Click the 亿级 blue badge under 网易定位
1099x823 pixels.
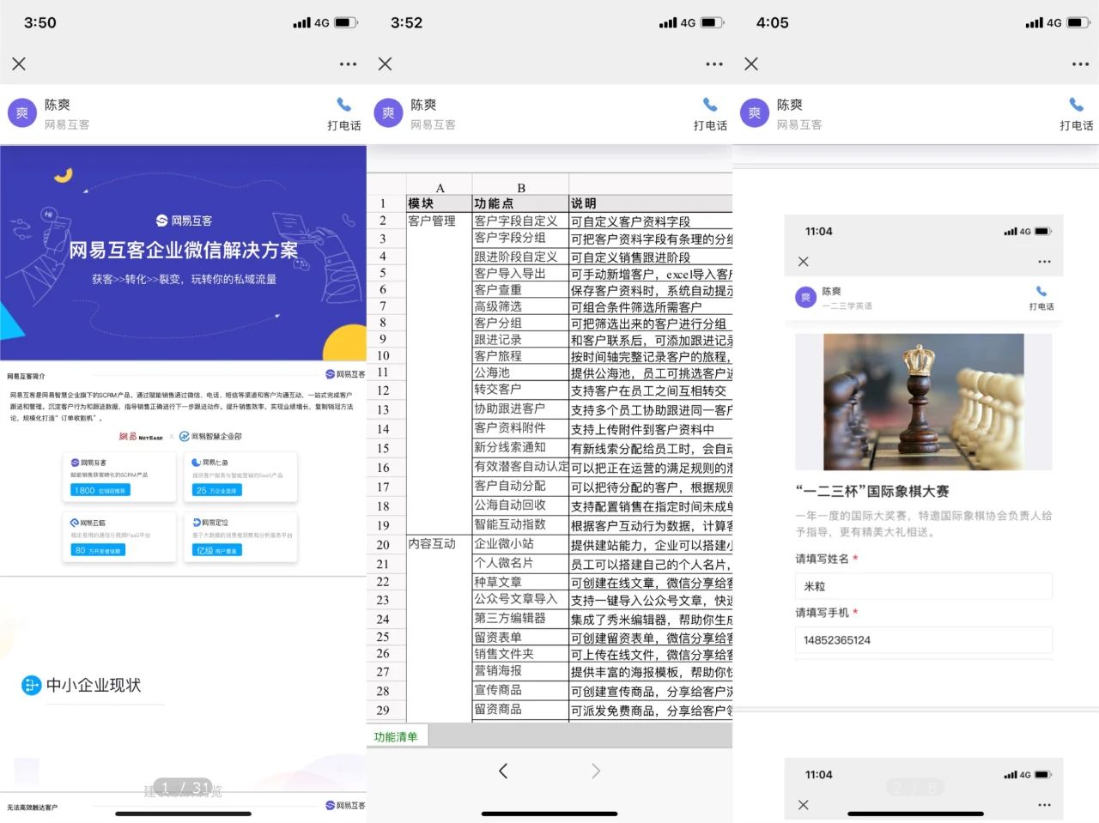217,550
